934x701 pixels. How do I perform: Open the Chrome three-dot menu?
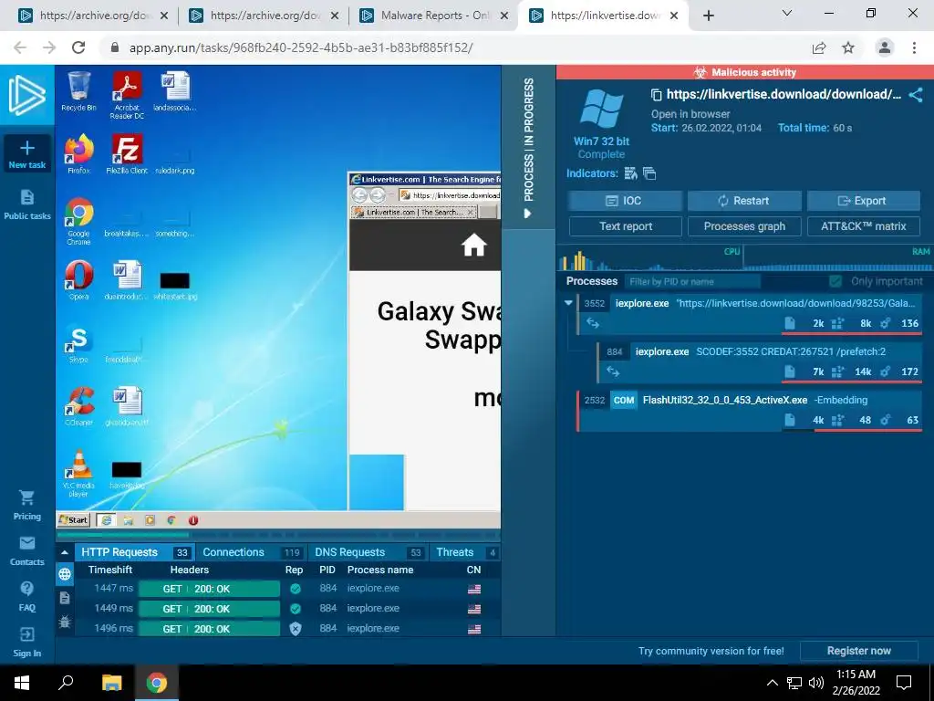[914, 47]
